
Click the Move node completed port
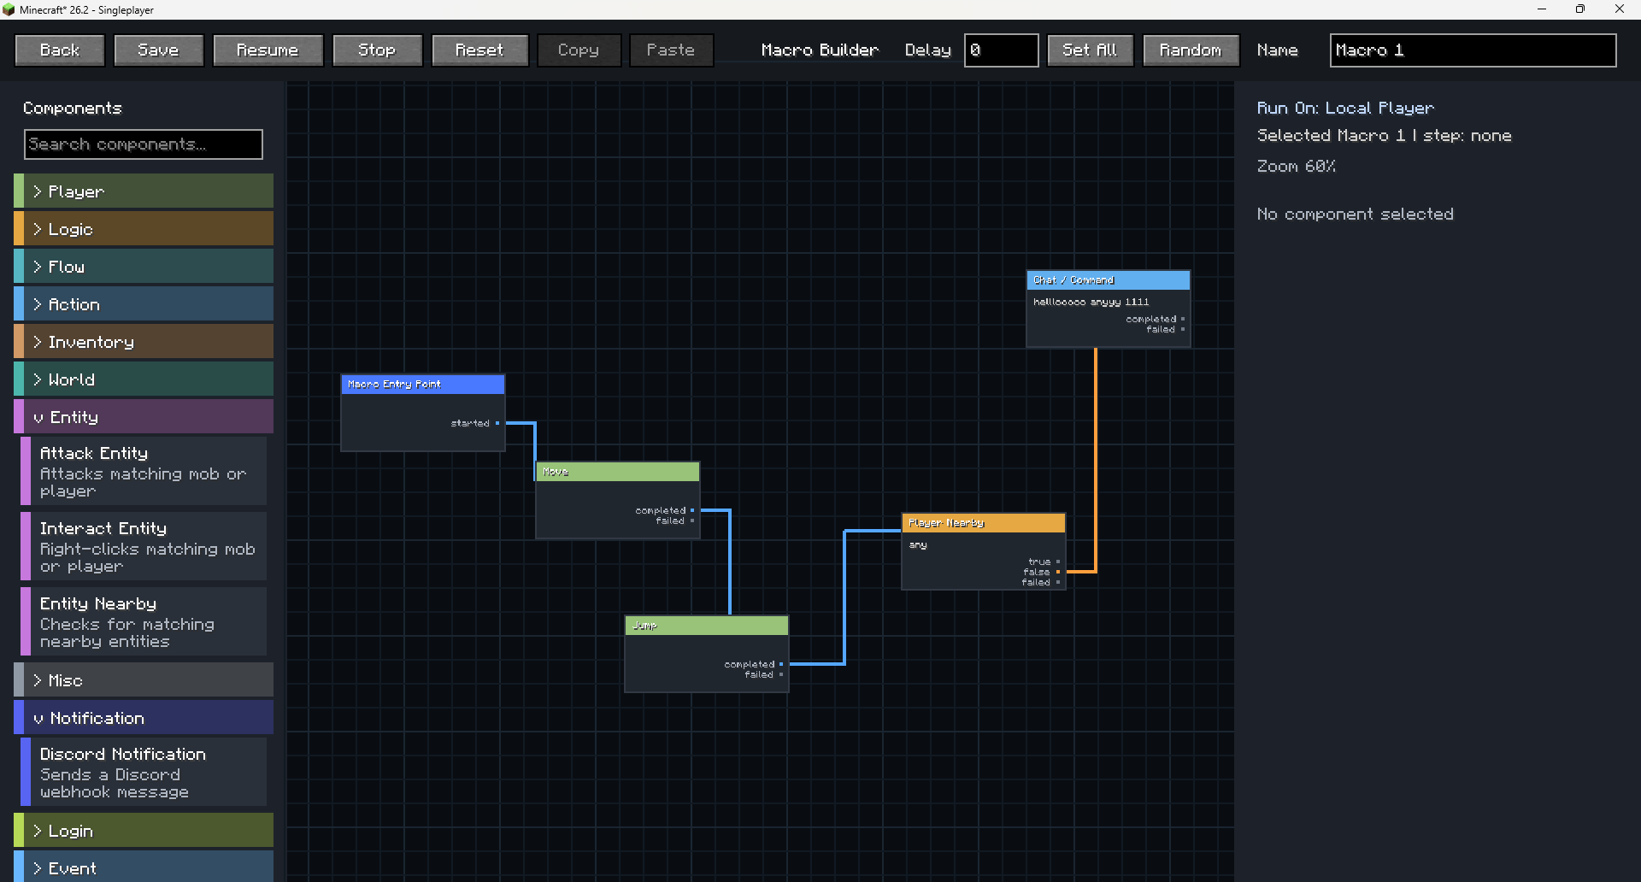[x=692, y=510]
